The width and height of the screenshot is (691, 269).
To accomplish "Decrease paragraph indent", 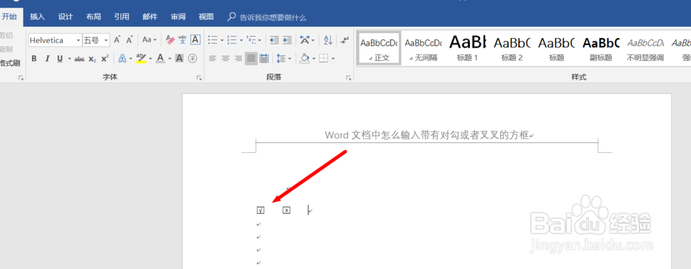I will click(x=274, y=40).
